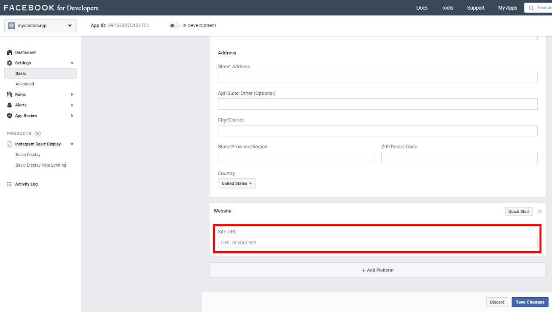This screenshot has width=552, height=312.
Task: Click the Roles icon in sidebar
Action: 10,94
